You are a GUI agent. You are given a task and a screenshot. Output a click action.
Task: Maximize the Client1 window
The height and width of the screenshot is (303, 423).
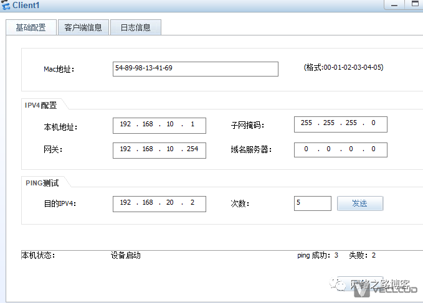[x=415, y=4]
